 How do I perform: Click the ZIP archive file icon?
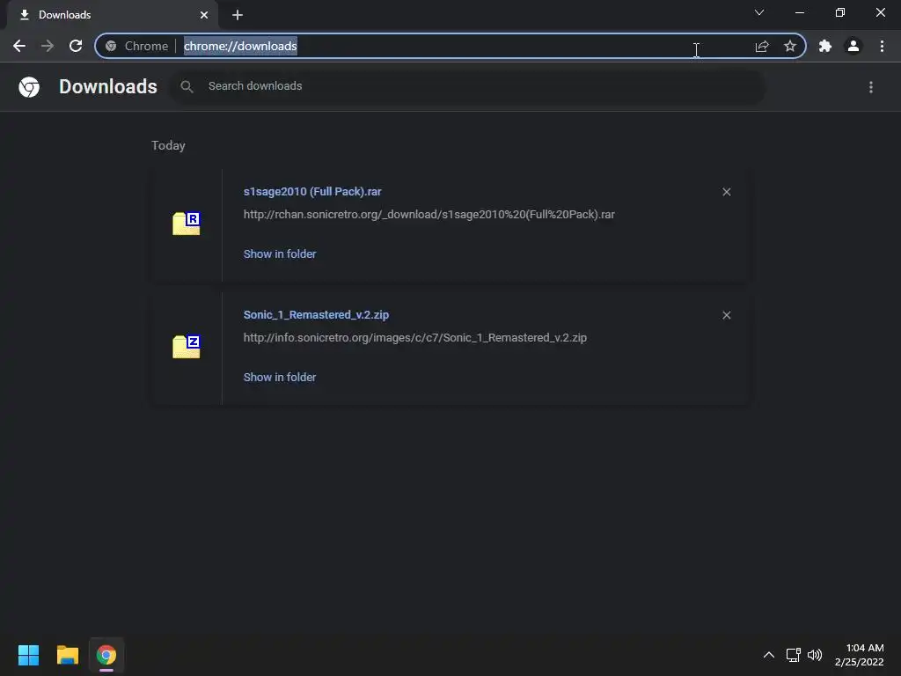(187, 346)
